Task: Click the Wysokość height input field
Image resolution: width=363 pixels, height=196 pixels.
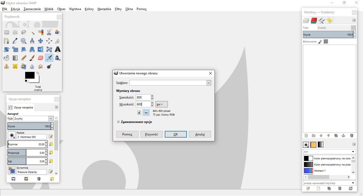Action: pyautogui.click(x=143, y=104)
